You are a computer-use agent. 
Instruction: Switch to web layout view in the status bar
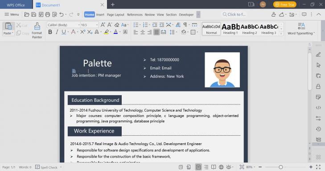pos(221,167)
